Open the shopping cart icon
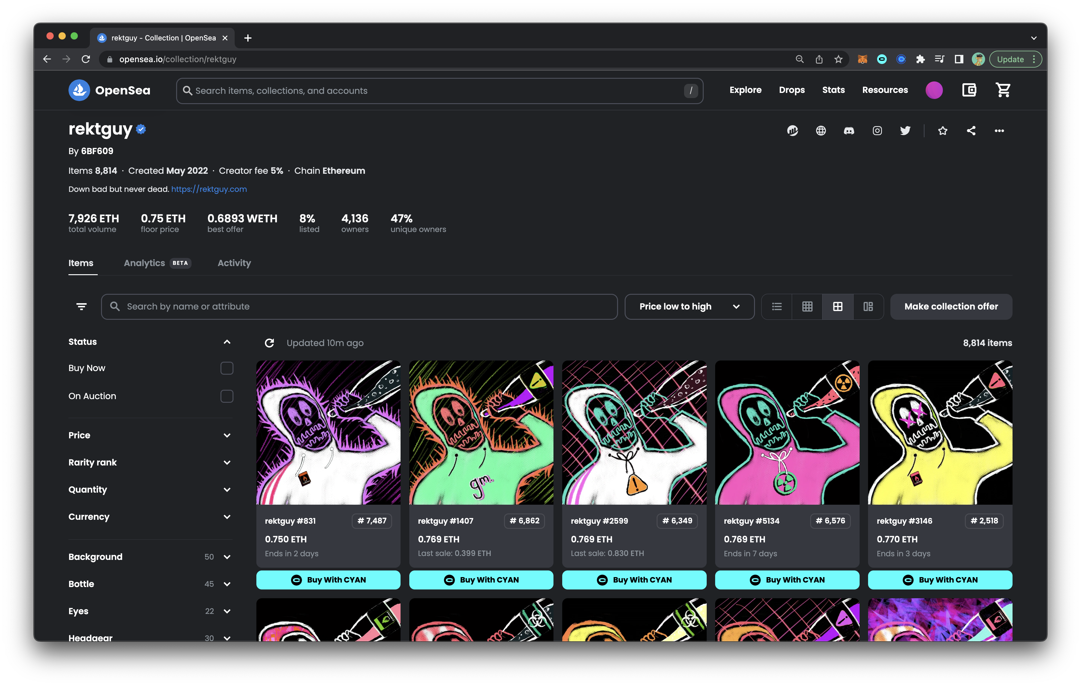Viewport: 1081px width, 686px height. pos(1003,90)
